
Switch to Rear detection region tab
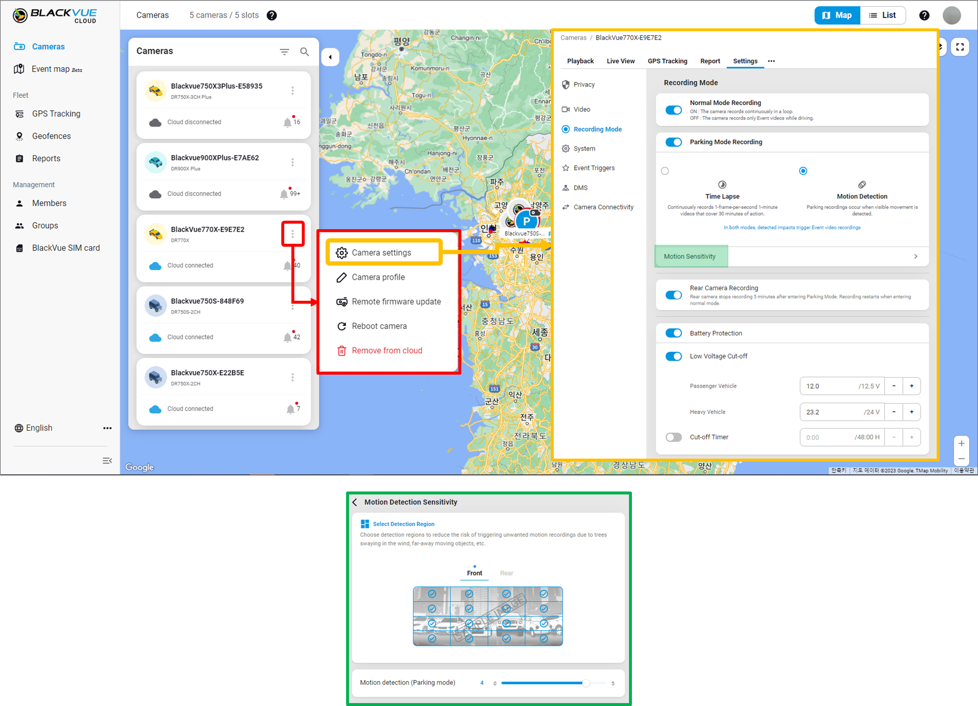coord(506,573)
